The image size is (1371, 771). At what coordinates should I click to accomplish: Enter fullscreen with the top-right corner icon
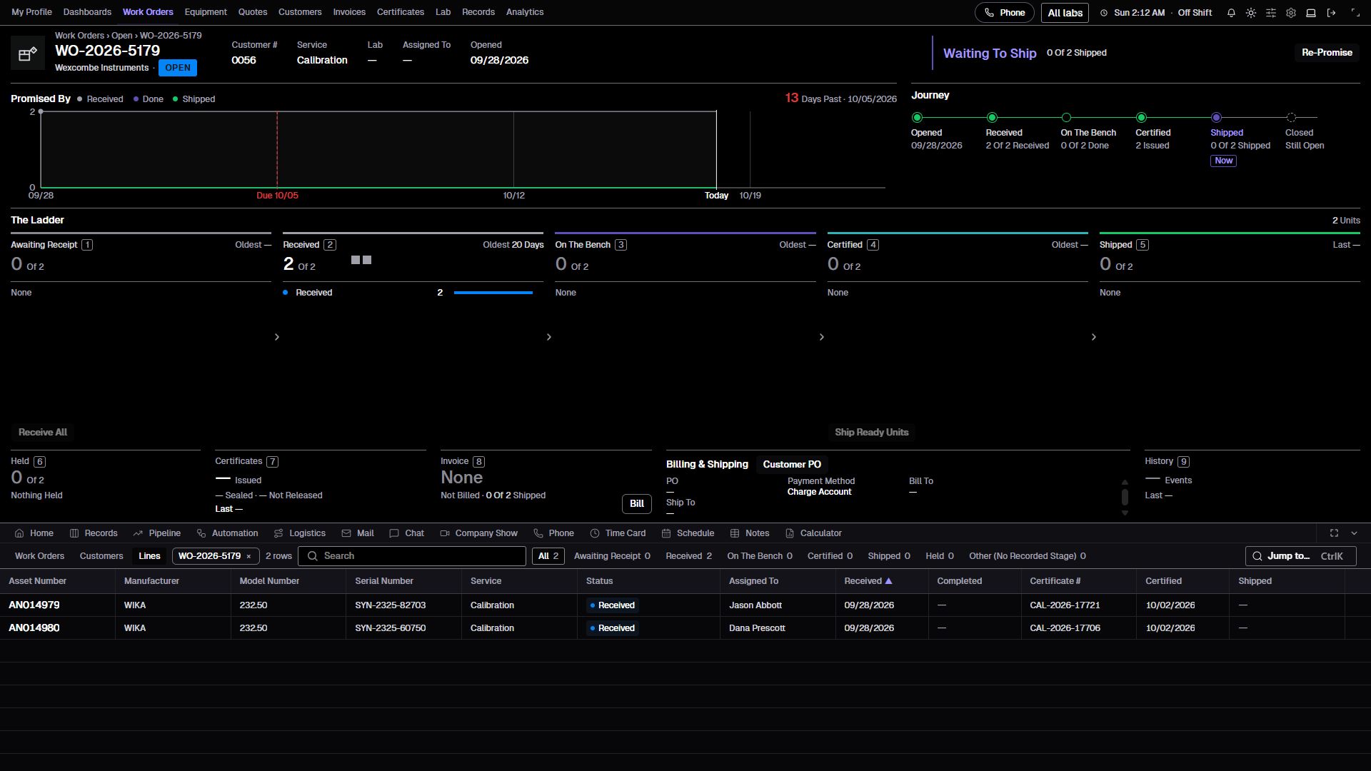(x=1355, y=13)
